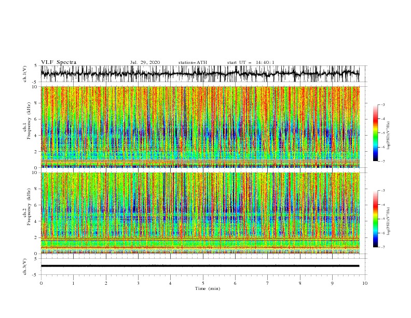Click the "-3" label on ch.2 colorbar

(x=383, y=191)
